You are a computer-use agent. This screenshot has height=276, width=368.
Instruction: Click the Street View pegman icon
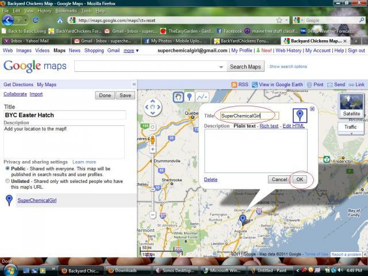point(152,140)
